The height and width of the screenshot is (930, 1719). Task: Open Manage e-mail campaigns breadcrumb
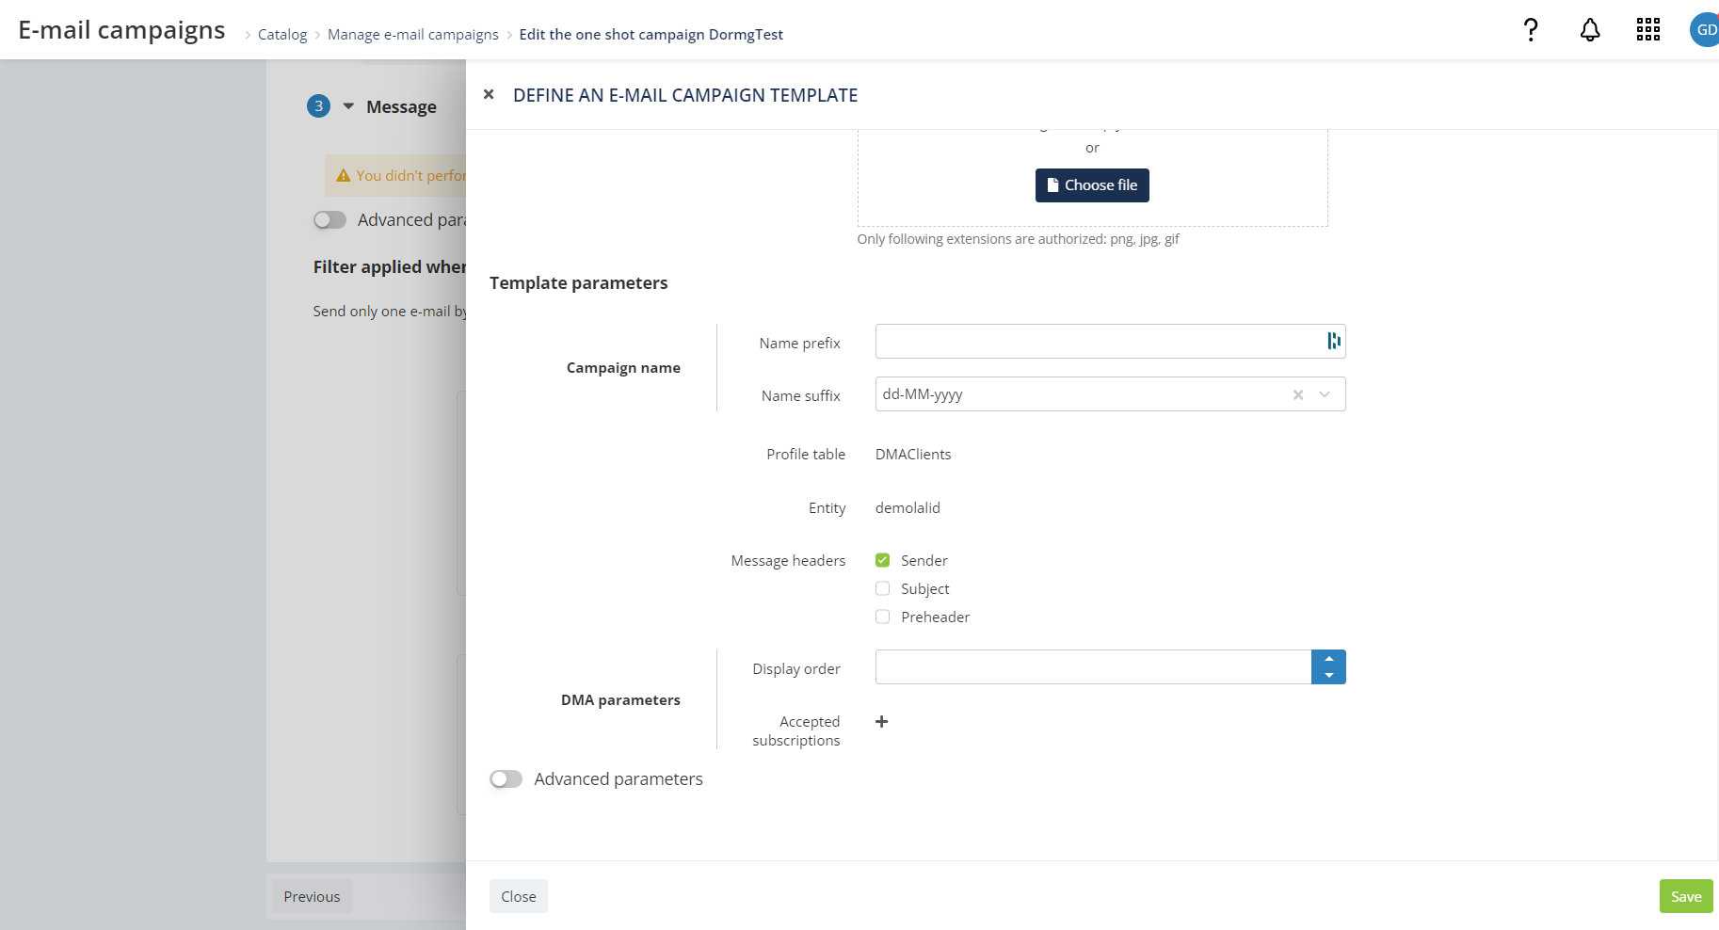point(413,35)
